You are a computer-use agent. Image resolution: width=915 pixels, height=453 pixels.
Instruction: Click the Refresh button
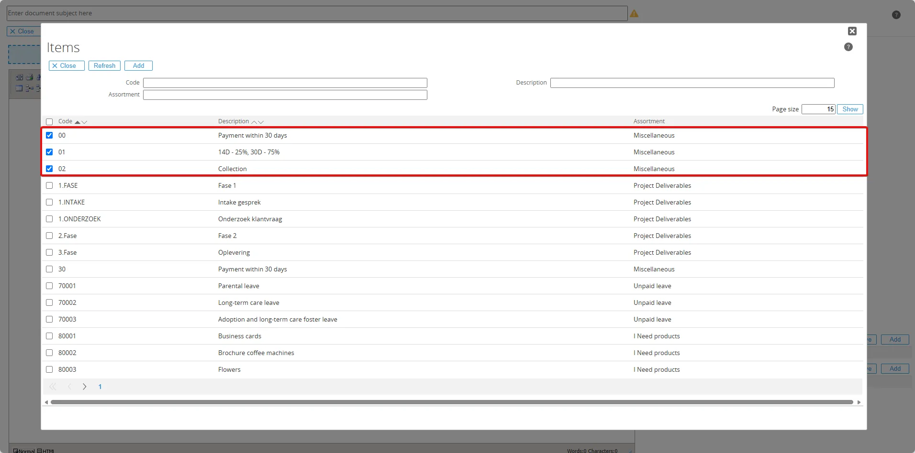[104, 65]
